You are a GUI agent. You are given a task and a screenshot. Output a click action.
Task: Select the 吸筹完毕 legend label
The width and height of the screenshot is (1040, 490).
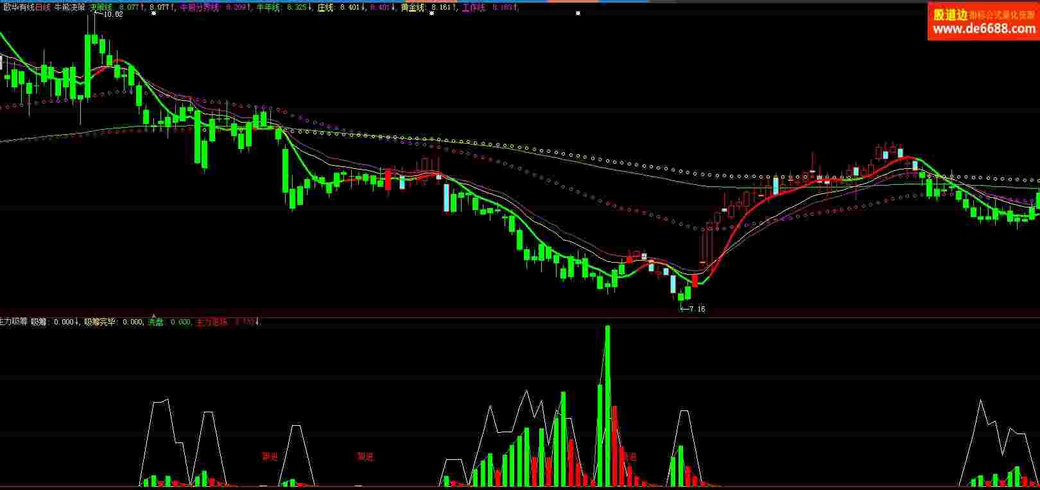[100, 322]
